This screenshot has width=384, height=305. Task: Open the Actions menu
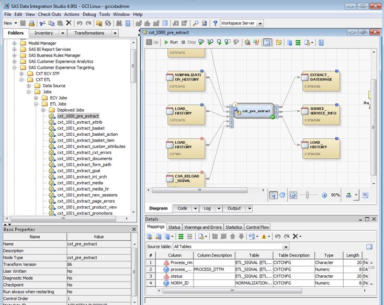tap(72, 15)
